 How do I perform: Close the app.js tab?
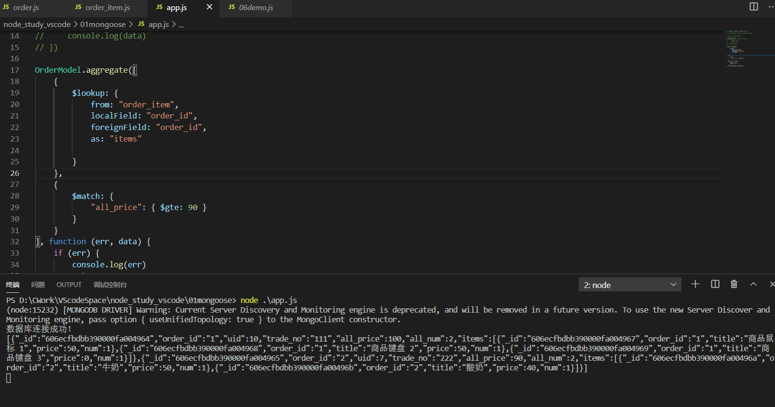pos(209,7)
